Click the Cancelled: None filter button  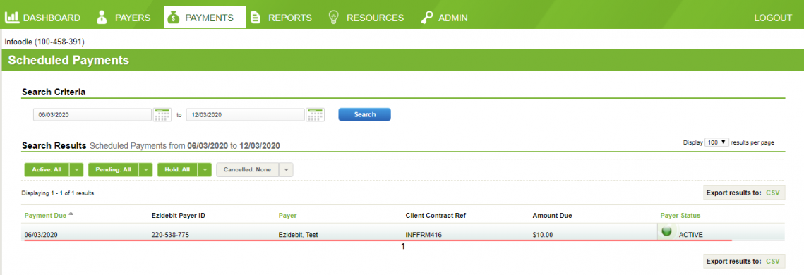pos(247,169)
